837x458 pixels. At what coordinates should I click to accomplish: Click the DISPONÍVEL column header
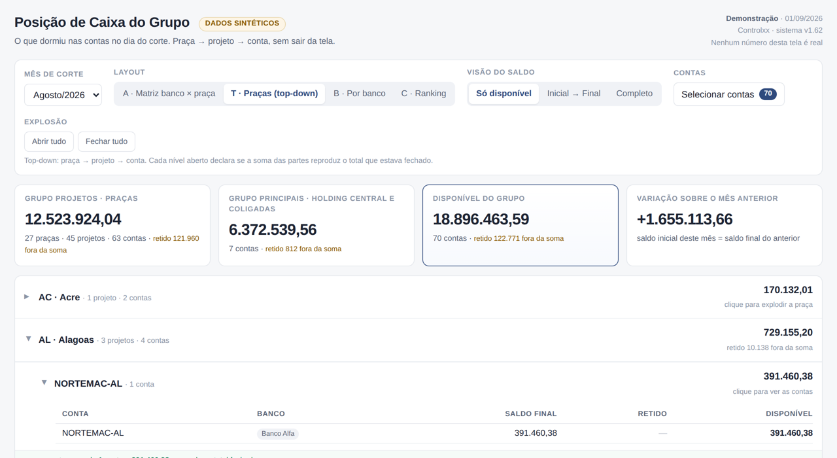pos(789,414)
